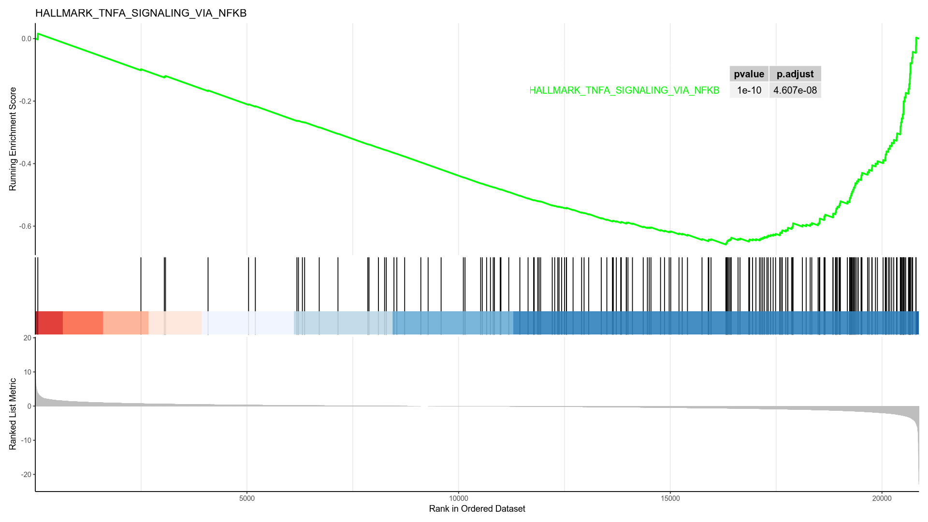Click the 0.0 enrichment score tick label
This screenshot has height=522, width=928.
pos(26,39)
